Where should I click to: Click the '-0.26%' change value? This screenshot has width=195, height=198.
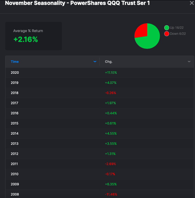110,93
